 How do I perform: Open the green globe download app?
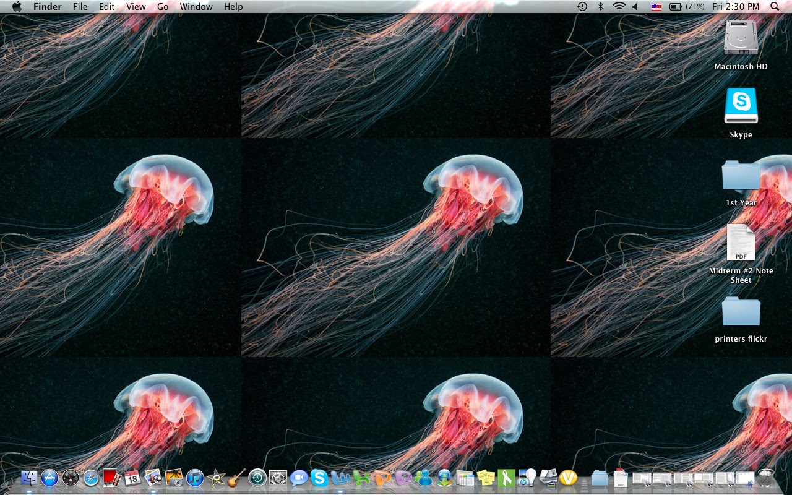click(444, 478)
